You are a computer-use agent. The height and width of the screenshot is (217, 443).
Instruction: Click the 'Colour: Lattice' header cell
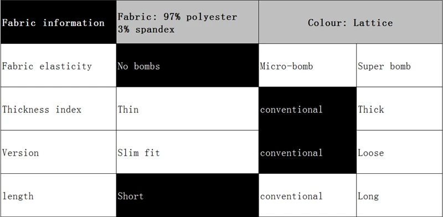point(351,22)
